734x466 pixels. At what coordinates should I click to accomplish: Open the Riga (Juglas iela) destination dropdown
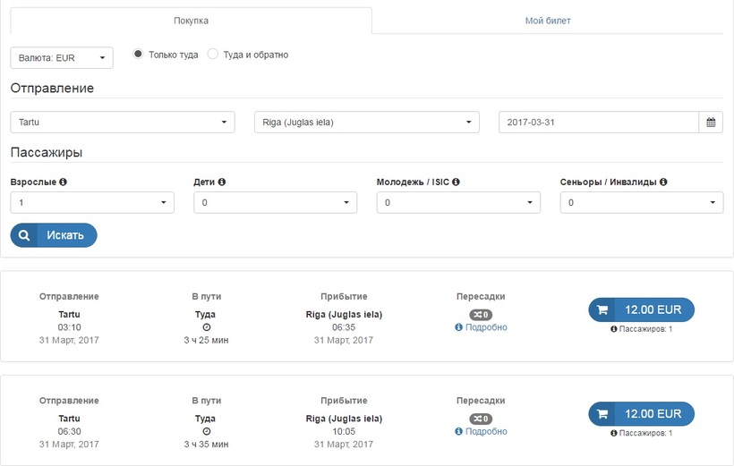367,123
